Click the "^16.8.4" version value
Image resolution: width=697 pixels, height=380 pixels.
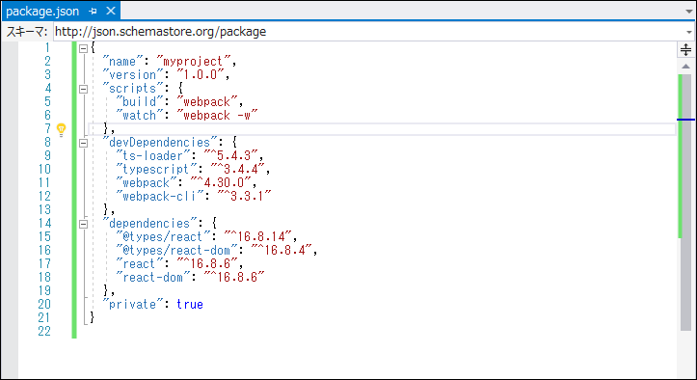[281, 250]
